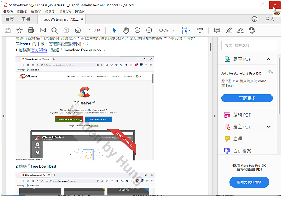Open the Find text magnifier icon
Image resolution: width=285 pixels, height=200 pixels.
54,30
